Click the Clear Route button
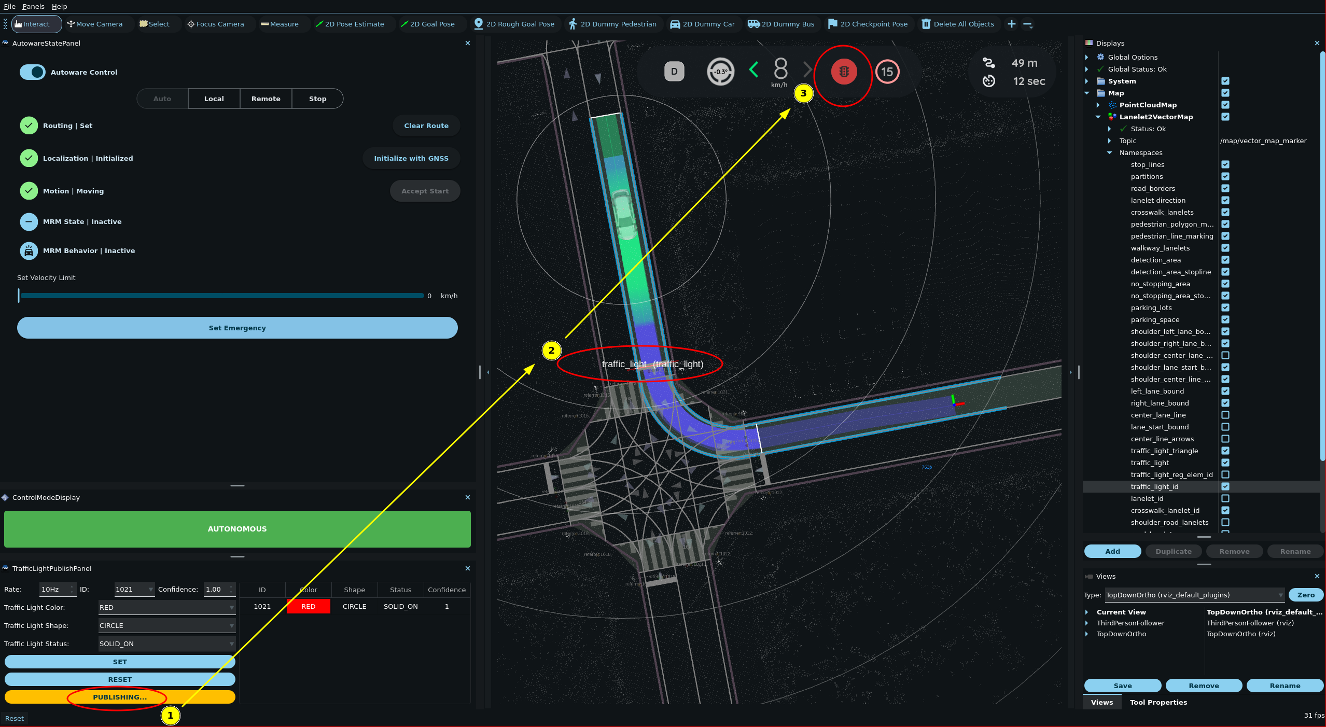Image resolution: width=1326 pixels, height=727 pixels. click(426, 125)
